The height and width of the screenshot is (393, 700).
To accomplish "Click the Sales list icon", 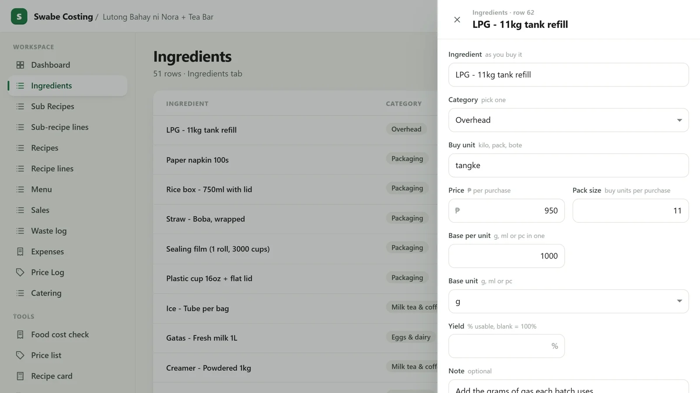I will coord(20,210).
